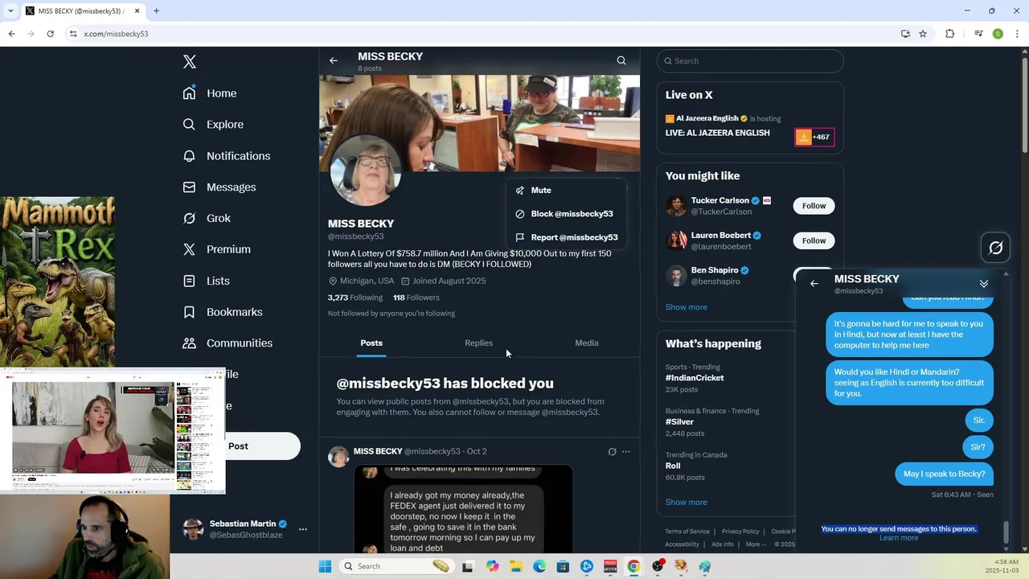Open Grok in the sidebar

(207, 219)
